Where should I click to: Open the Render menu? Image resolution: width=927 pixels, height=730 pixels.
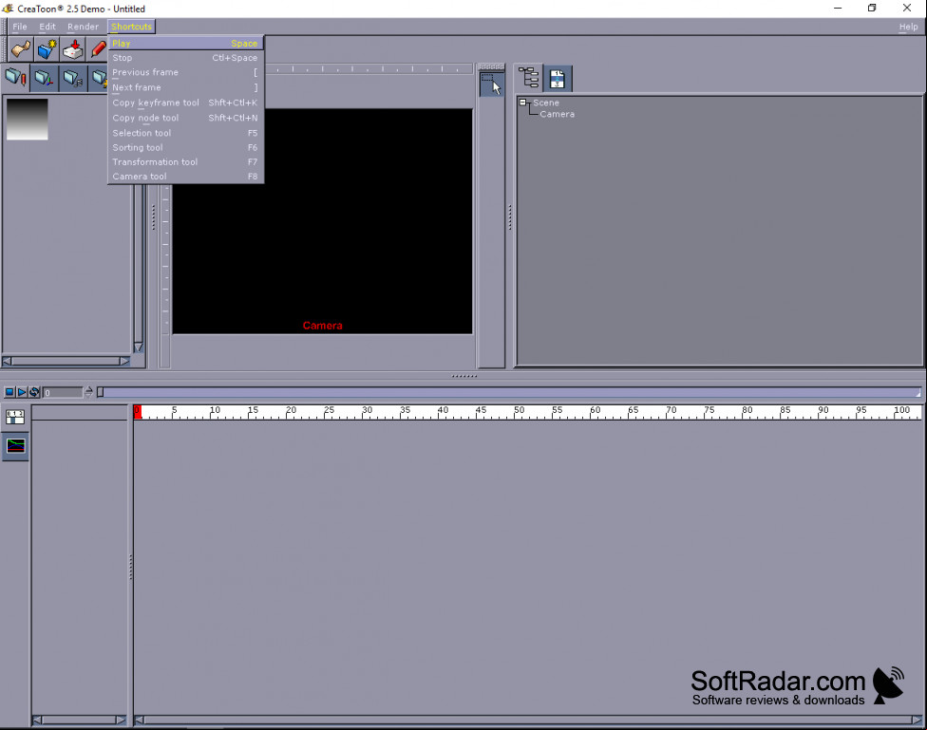(83, 27)
